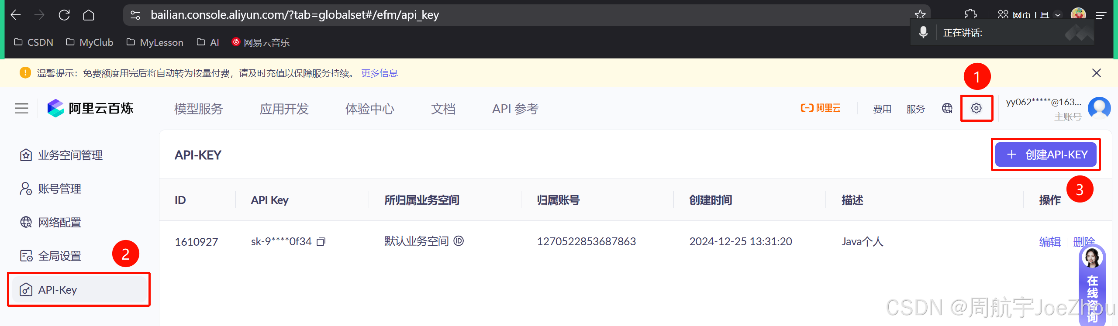1118x326 pixels.
Task: Open the browser extensions puzzle icon
Action: point(970,14)
